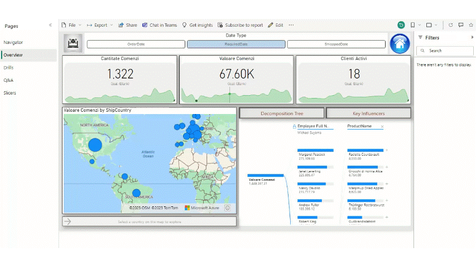Click the Key Influencers button
Screen dimensions: 476x267
click(x=368, y=113)
